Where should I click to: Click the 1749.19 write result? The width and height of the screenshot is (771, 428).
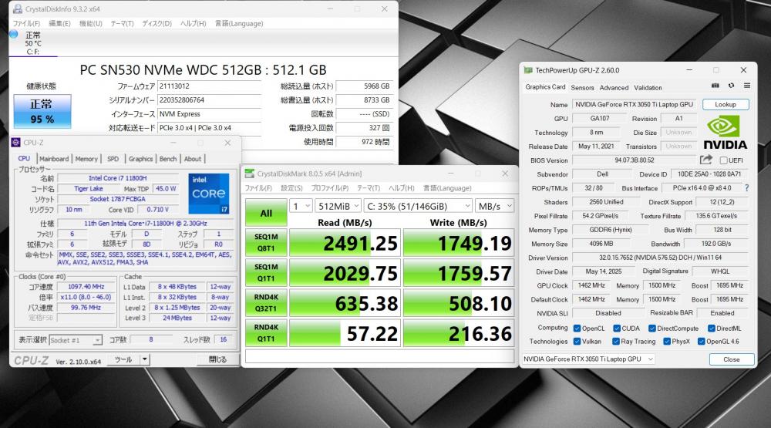click(x=458, y=243)
